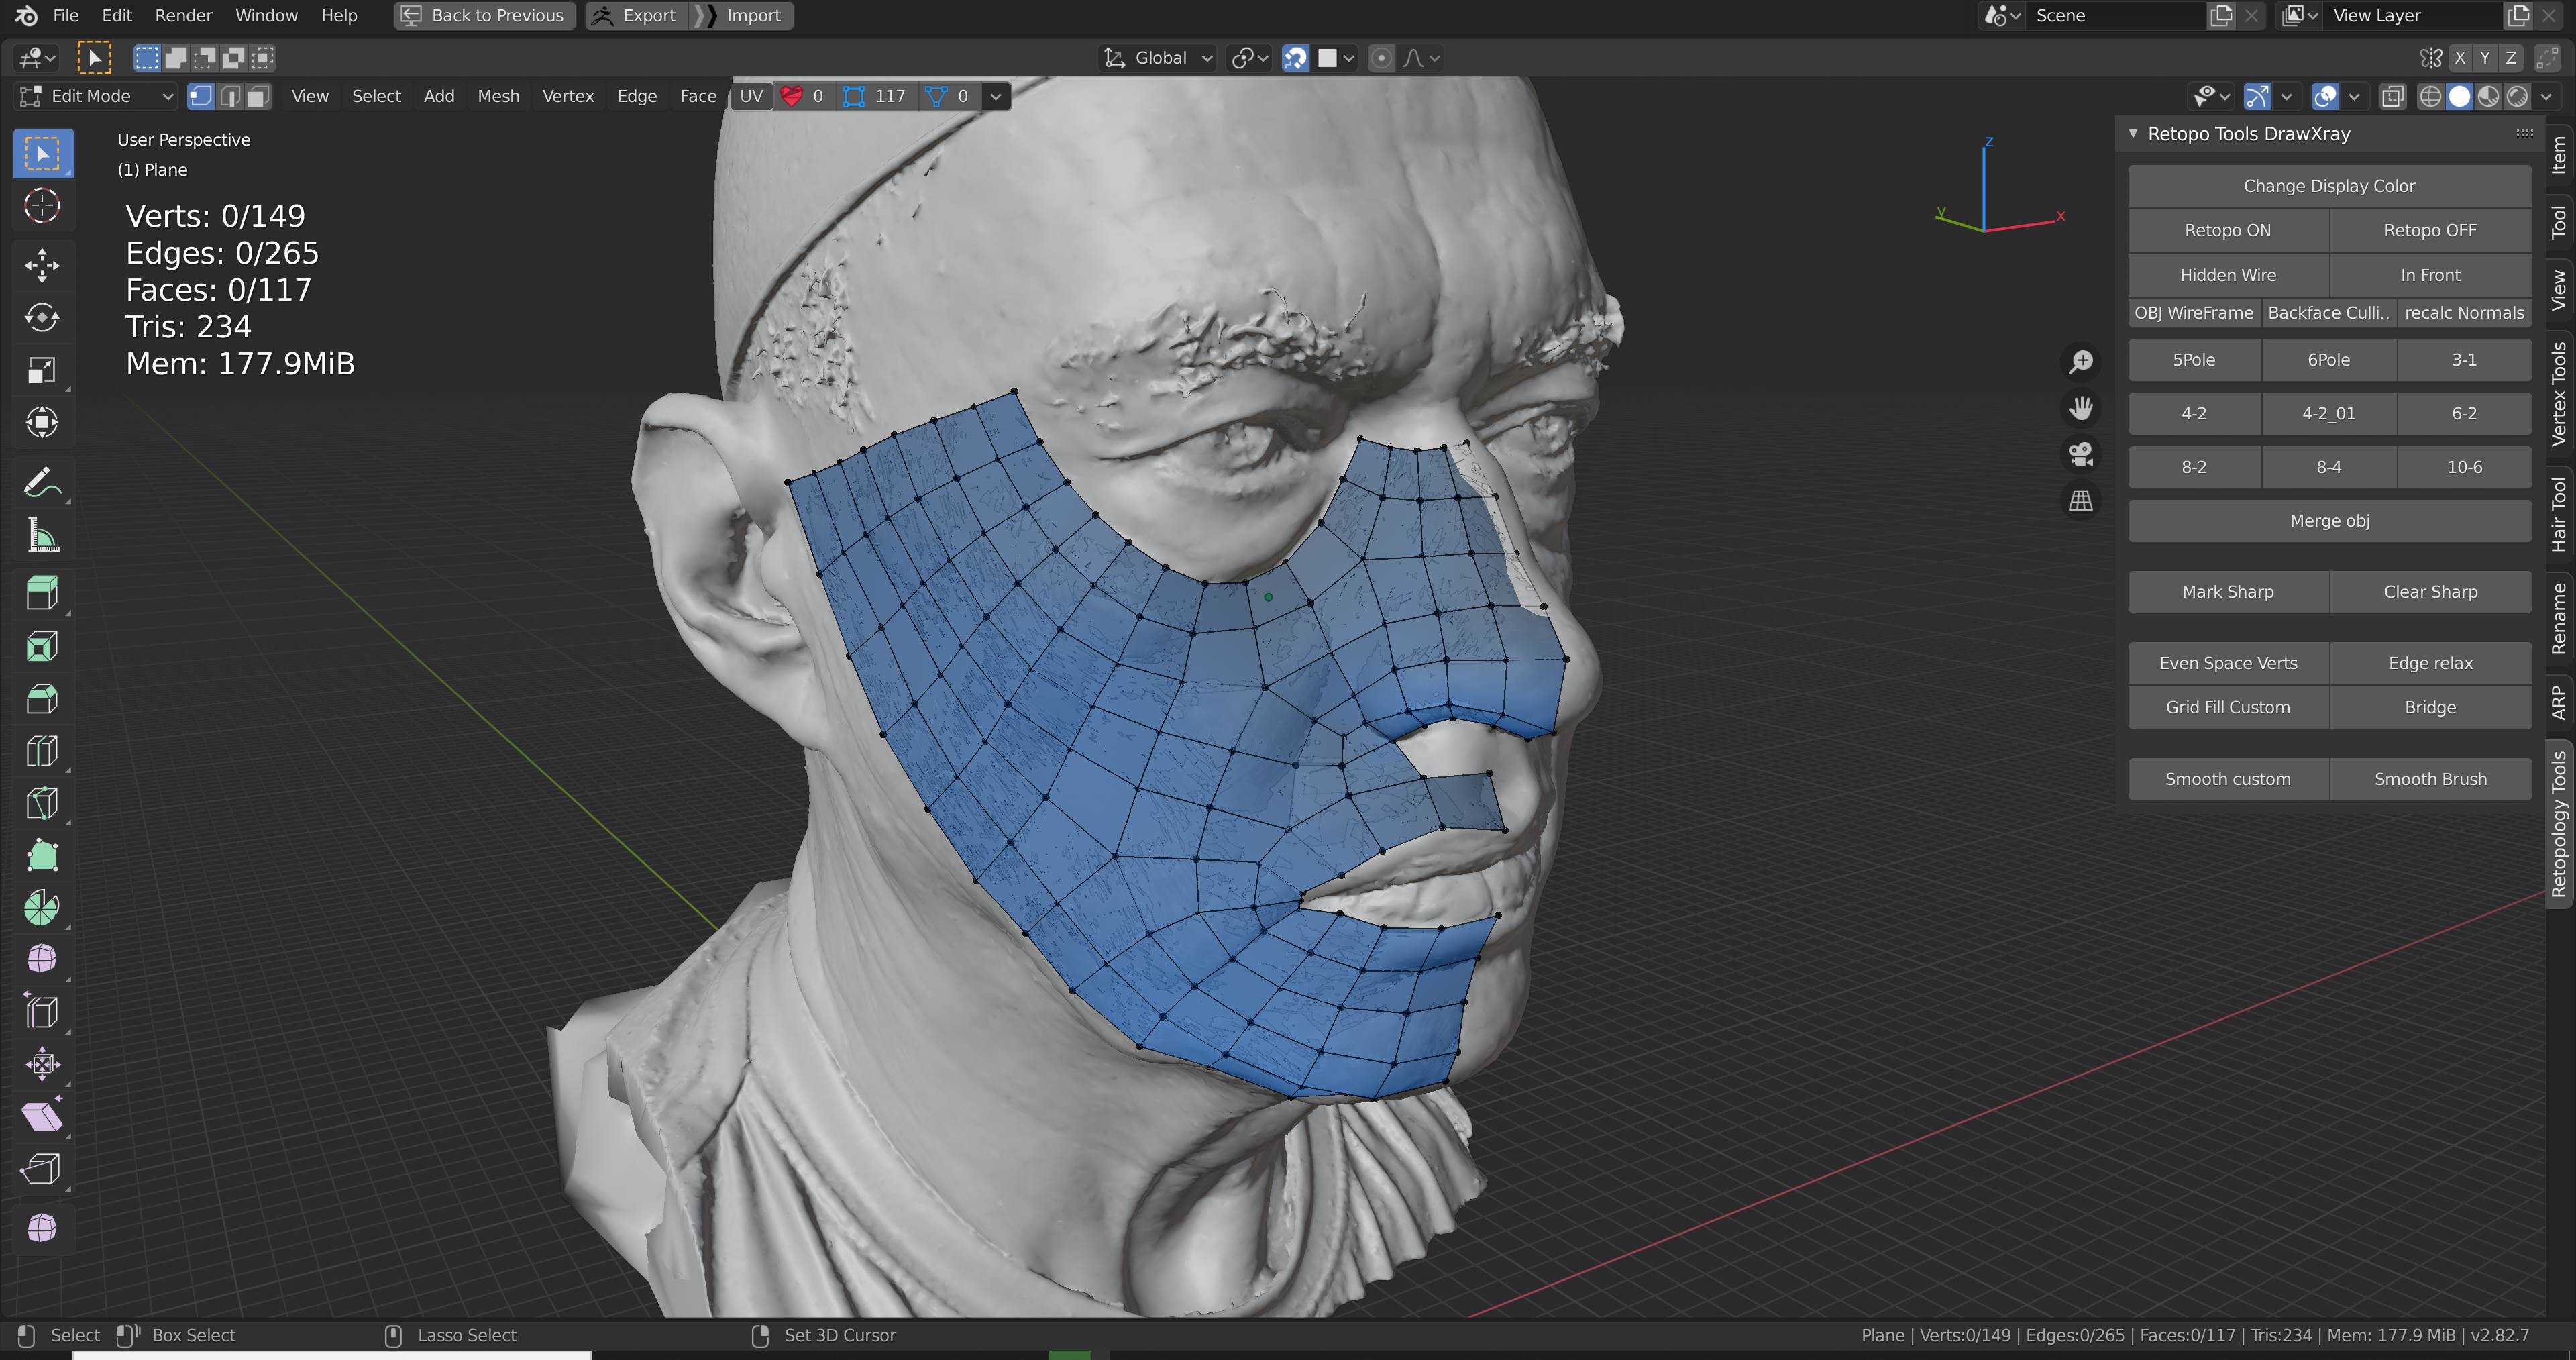Open the Mesh menu
Viewport: 2576px width, 1360px height.
(x=498, y=96)
